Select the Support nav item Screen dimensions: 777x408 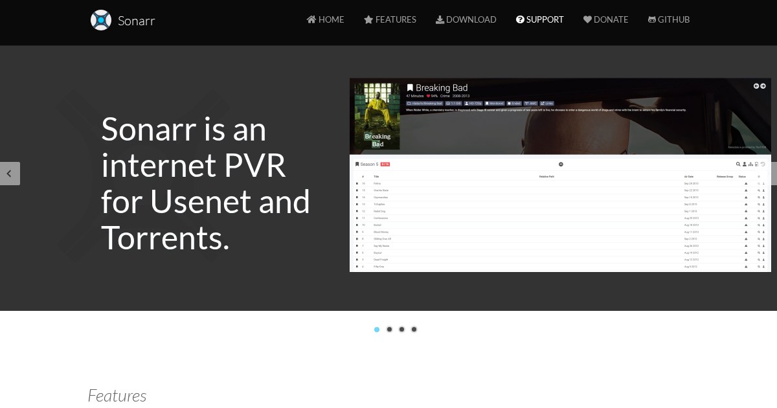coord(540,19)
